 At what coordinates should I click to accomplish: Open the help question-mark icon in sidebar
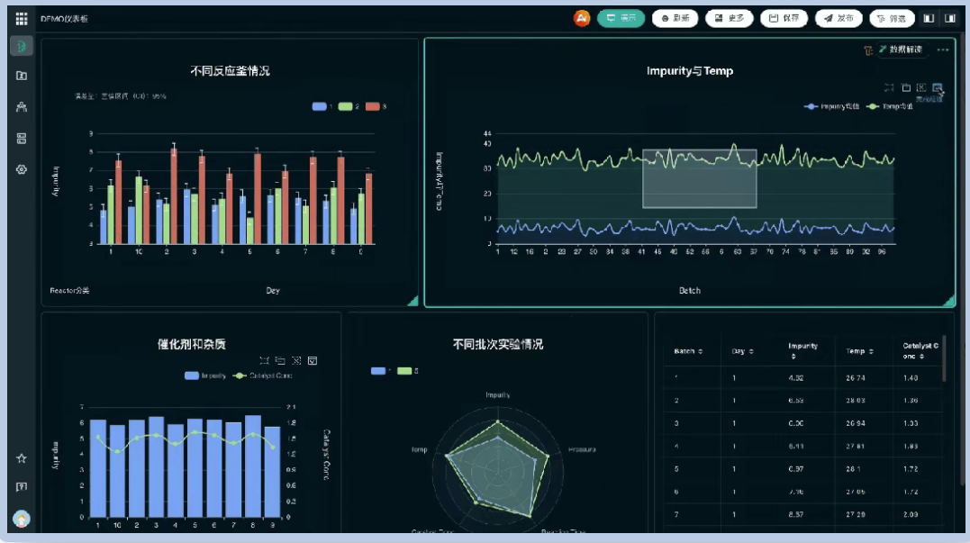(x=22, y=487)
